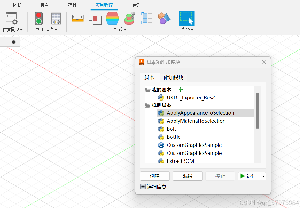Expand the 详细信息 section

(x=143, y=186)
